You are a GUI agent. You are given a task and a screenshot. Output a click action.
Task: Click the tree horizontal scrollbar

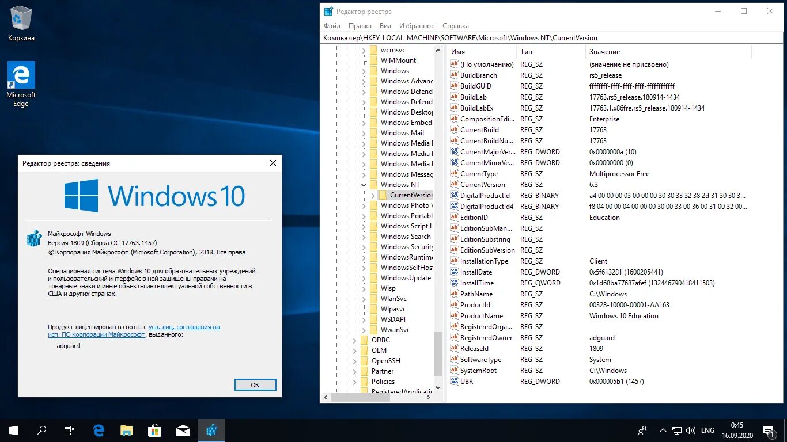(378, 397)
